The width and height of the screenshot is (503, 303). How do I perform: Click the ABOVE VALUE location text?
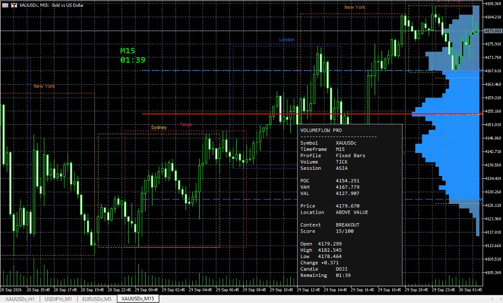[x=352, y=212]
